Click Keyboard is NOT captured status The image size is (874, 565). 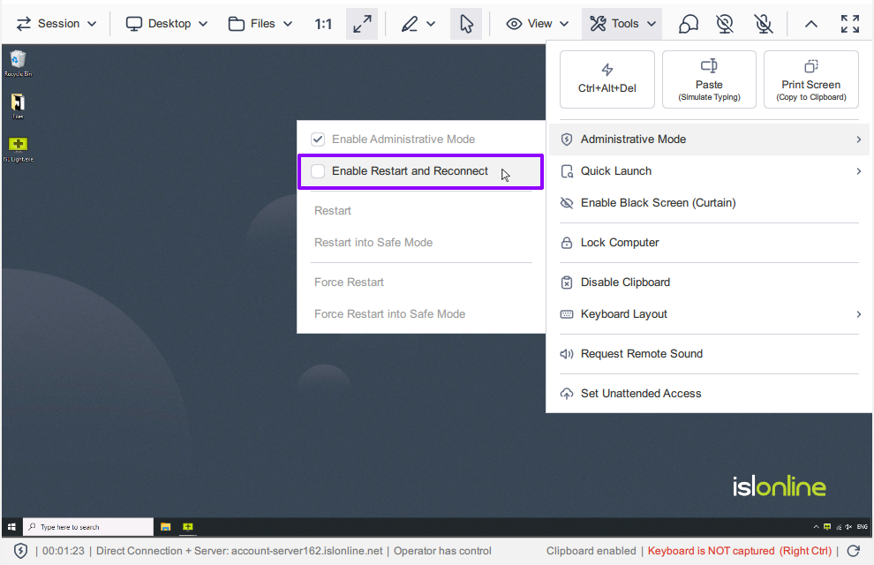(x=739, y=551)
